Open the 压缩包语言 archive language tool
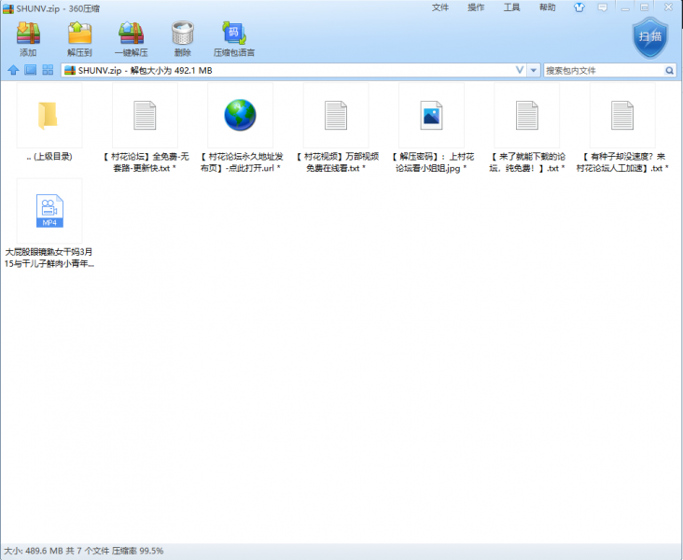The width and height of the screenshot is (683, 560). click(233, 38)
